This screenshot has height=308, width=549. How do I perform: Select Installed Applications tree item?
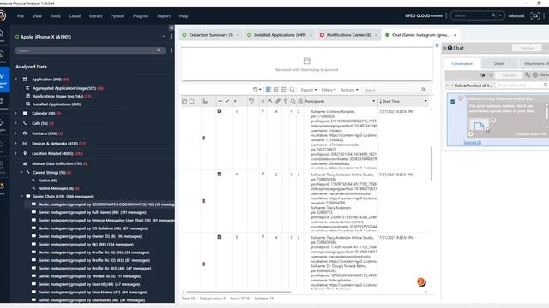[57, 104]
